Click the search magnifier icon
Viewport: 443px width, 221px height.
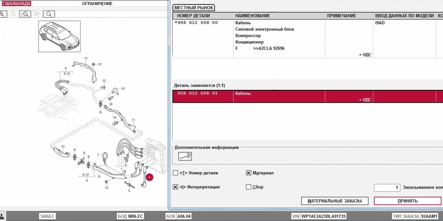pyautogui.click(x=49, y=14)
